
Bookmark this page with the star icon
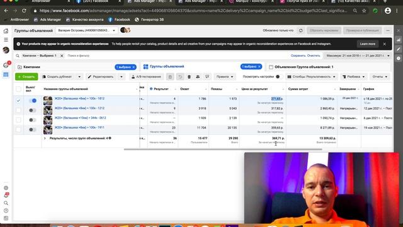364,11
